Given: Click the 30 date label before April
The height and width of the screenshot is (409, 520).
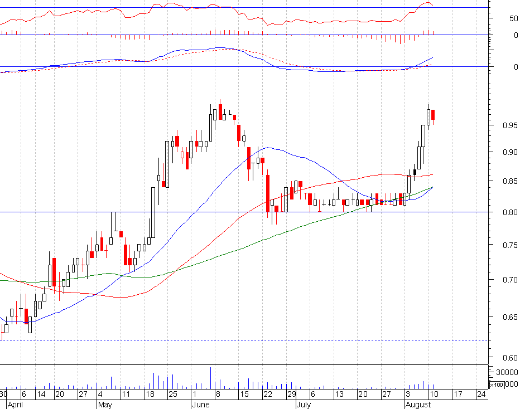Looking at the screenshot, I should coord(3,394).
